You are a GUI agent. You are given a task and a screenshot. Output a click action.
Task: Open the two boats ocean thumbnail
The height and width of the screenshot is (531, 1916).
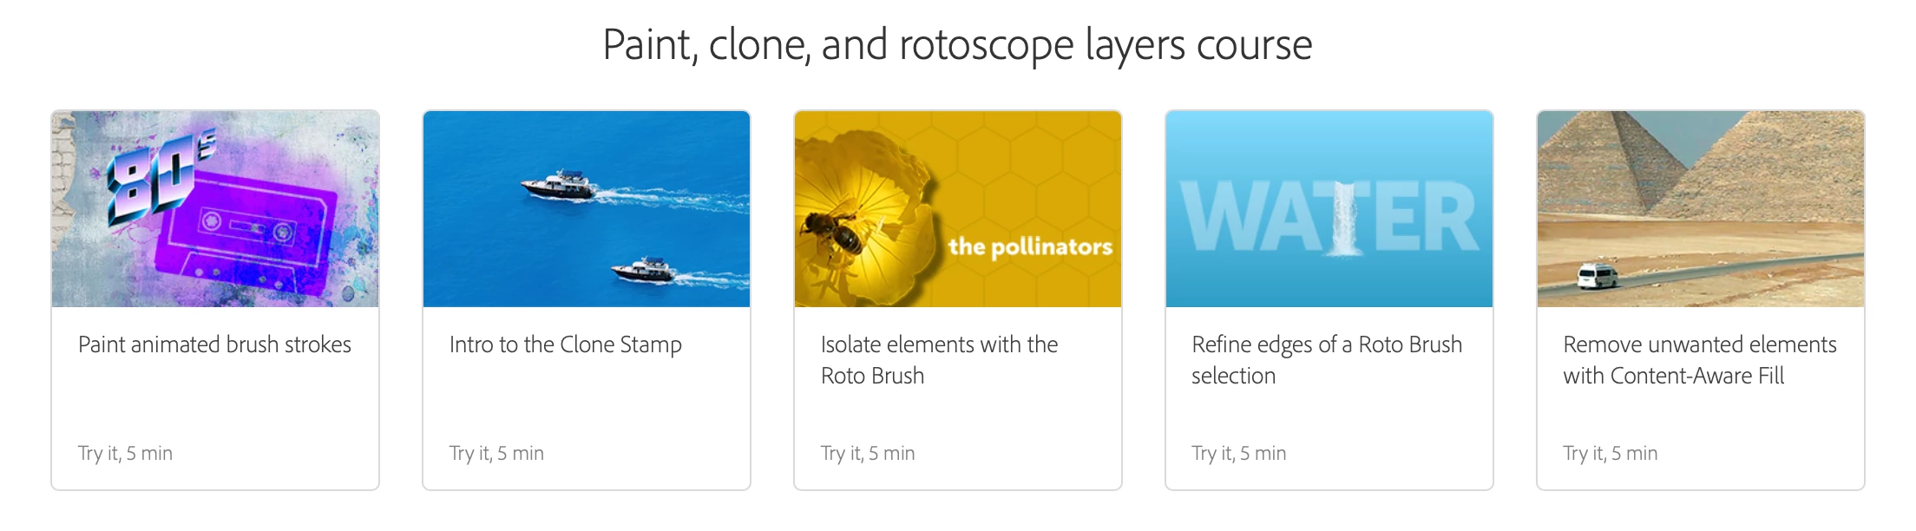pyautogui.click(x=587, y=209)
